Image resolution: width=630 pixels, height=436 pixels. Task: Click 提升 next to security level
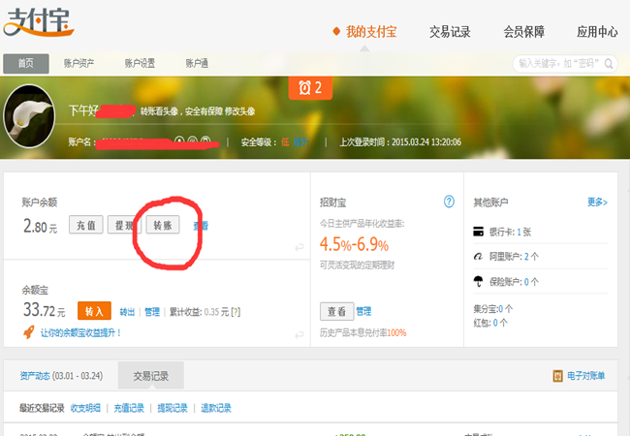point(300,141)
